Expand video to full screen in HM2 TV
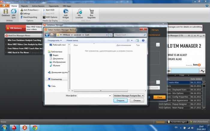The width and height of the screenshot is (210, 131). [x=202, y=71]
